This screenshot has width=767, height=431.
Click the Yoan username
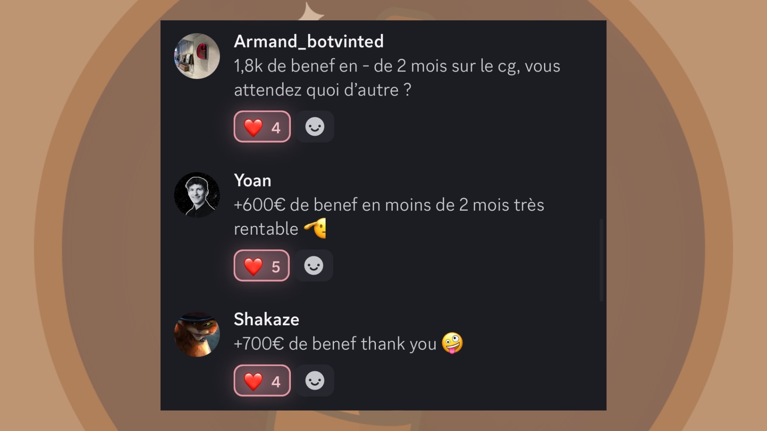pos(252,180)
